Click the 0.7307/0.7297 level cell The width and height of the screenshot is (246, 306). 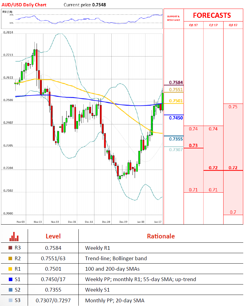[x=53, y=300]
